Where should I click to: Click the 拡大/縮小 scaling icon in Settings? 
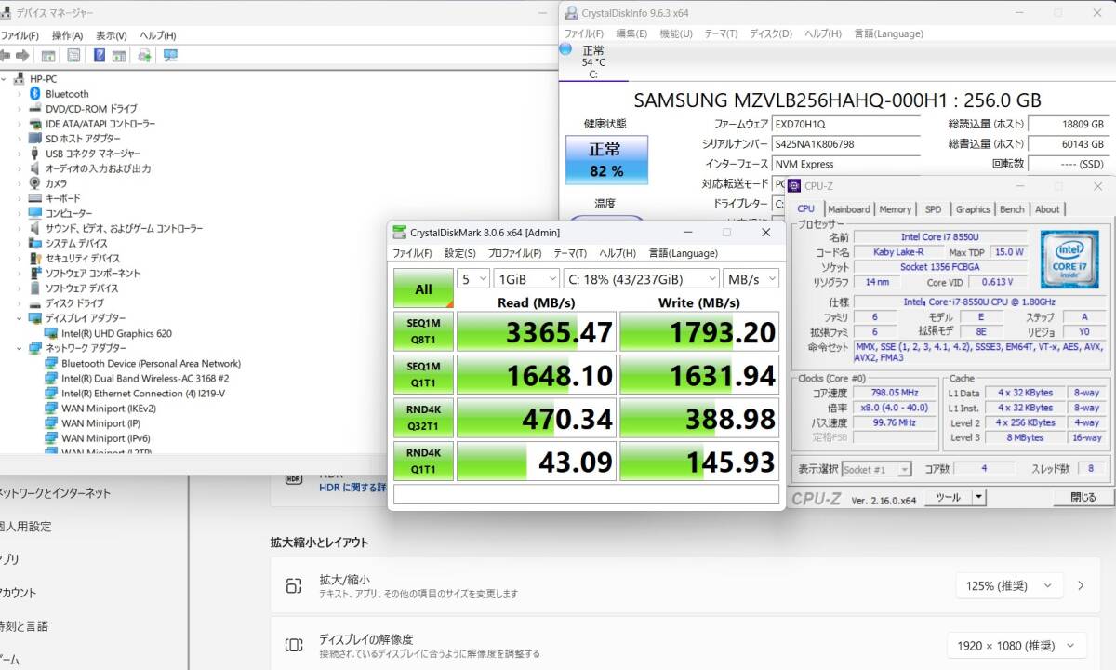pyautogui.click(x=294, y=586)
